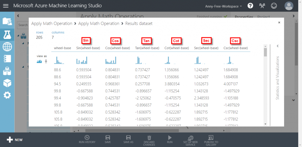Click the Tan(wheel-base) histogram thumbnail
The width and height of the screenshot is (302, 147).
click(x=141, y=60)
